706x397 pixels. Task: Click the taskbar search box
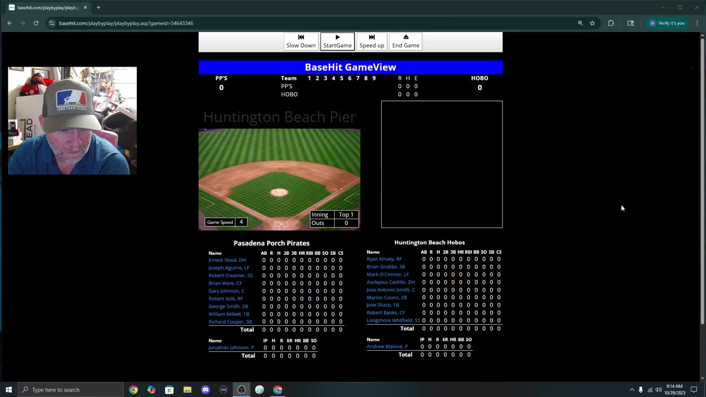(x=71, y=390)
